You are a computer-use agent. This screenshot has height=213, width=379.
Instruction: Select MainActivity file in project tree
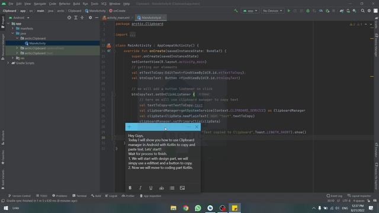[37, 43]
